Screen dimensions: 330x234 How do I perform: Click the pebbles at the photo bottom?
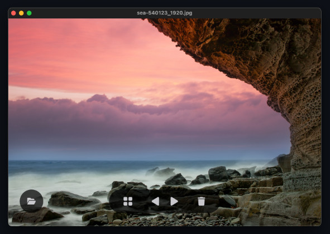coord(179,220)
